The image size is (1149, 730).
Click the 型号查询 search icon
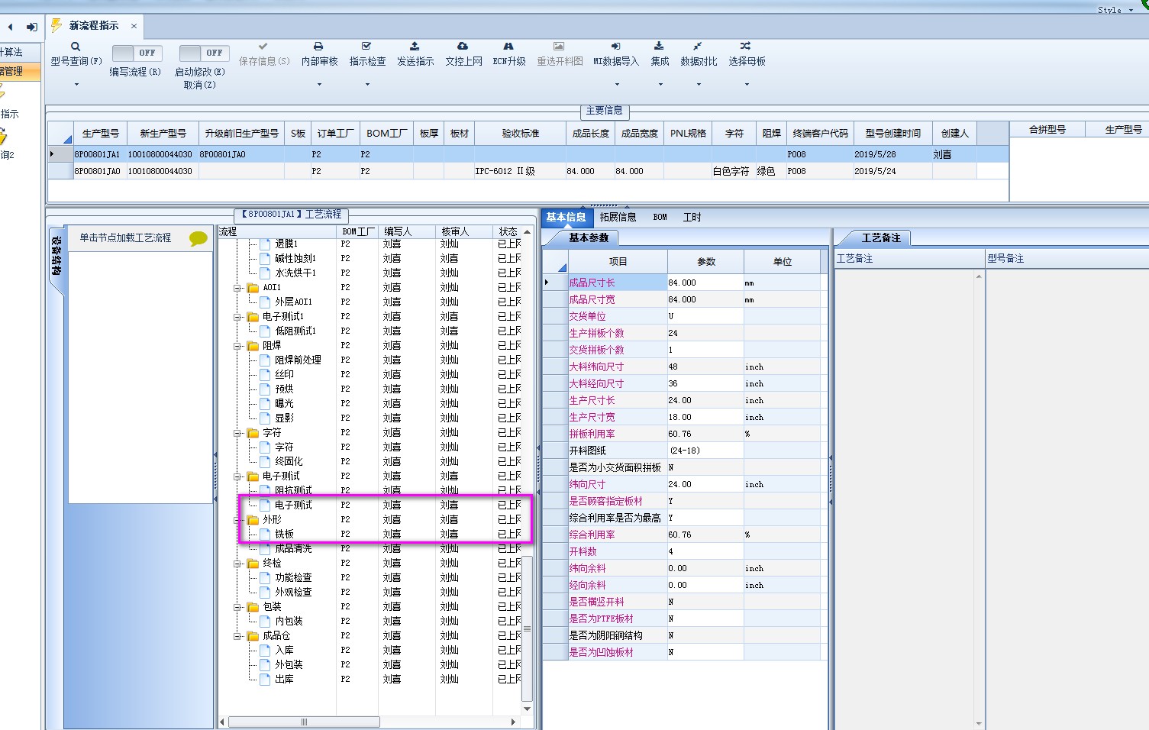coord(76,47)
